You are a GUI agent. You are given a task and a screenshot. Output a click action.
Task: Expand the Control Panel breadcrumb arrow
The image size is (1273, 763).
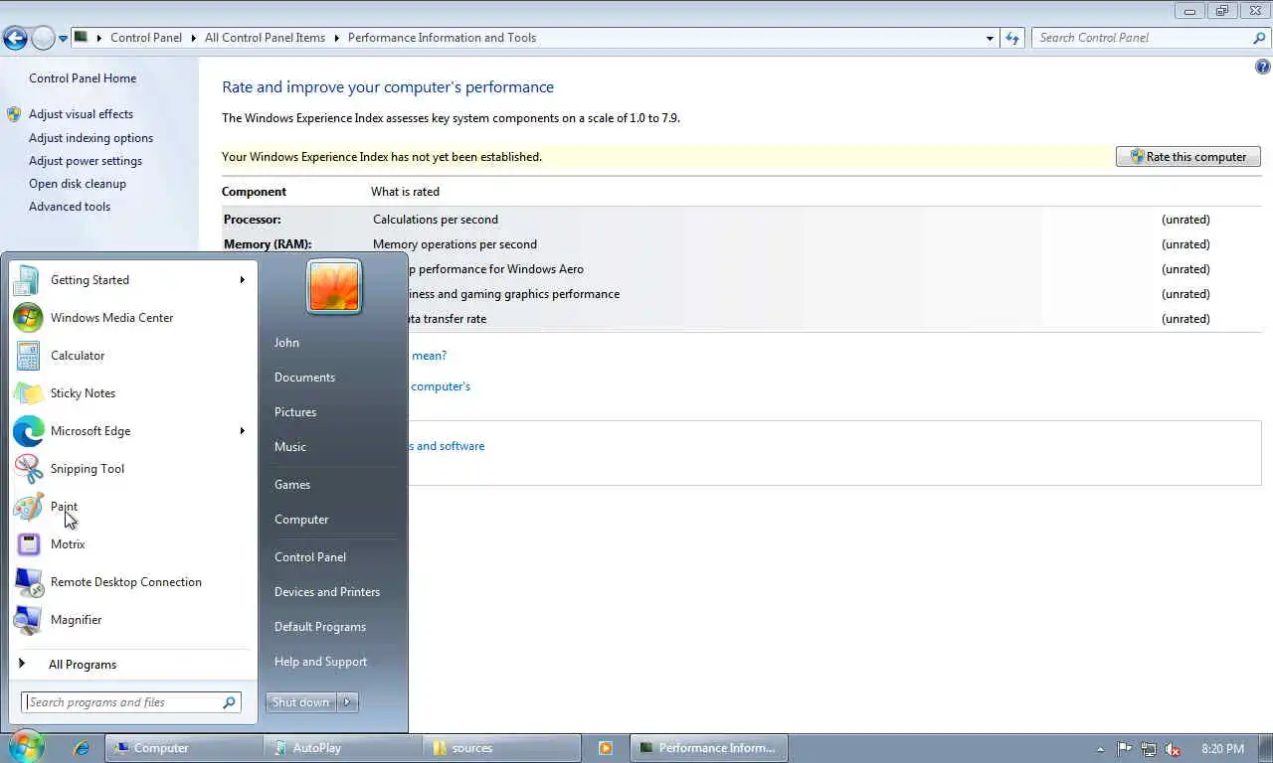click(193, 38)
